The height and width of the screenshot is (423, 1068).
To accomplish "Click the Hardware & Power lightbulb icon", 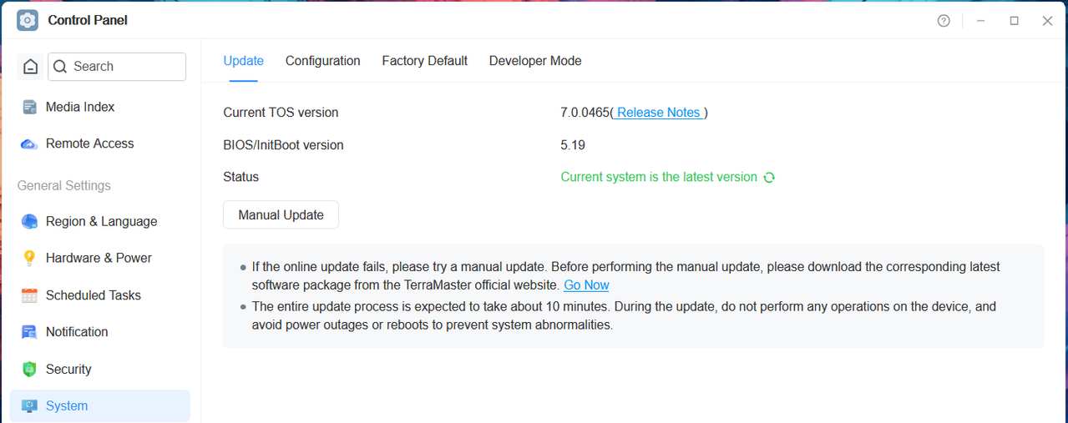I will click(x=29, y=258).
